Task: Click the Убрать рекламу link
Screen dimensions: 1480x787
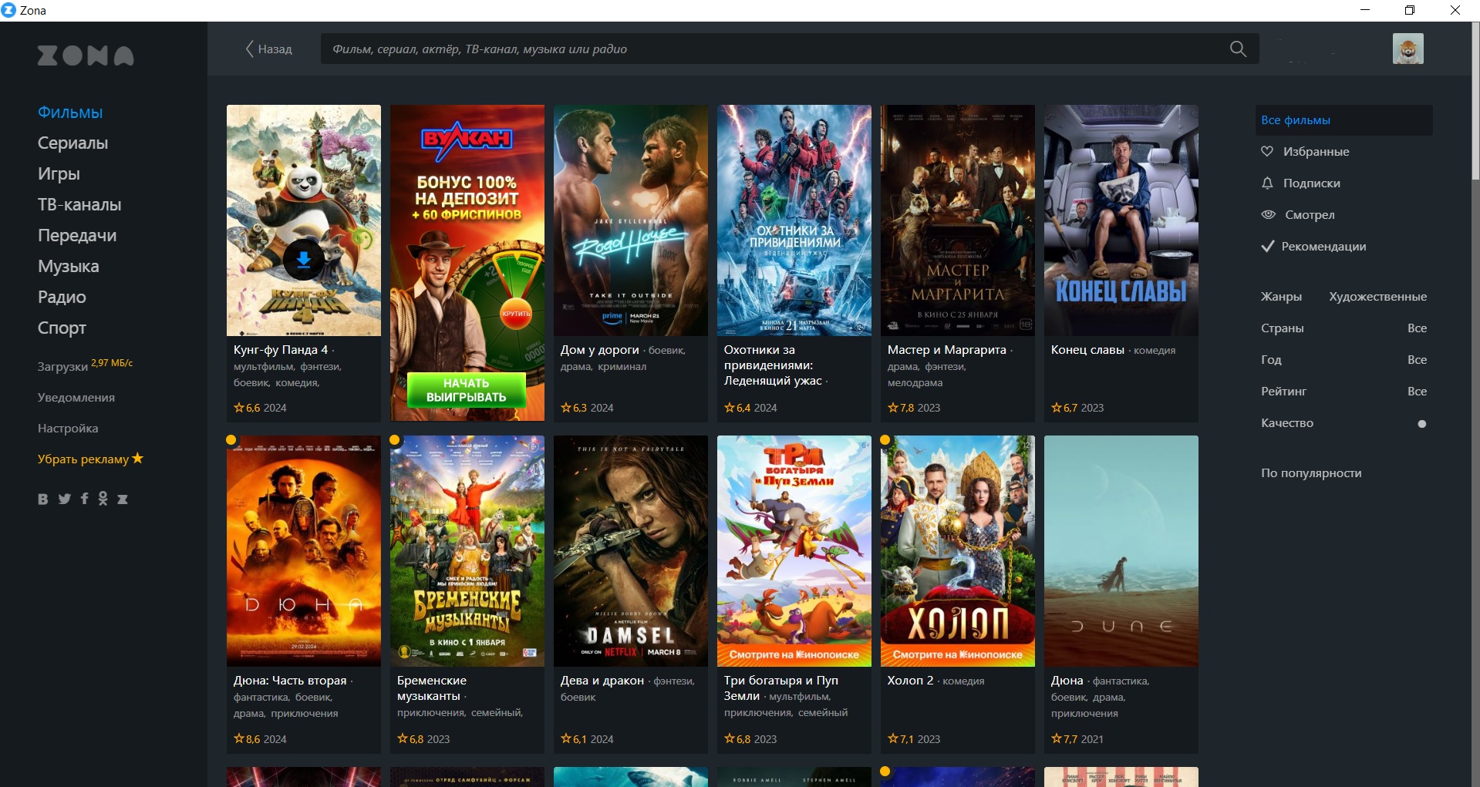Action: (x=83, y=459)
